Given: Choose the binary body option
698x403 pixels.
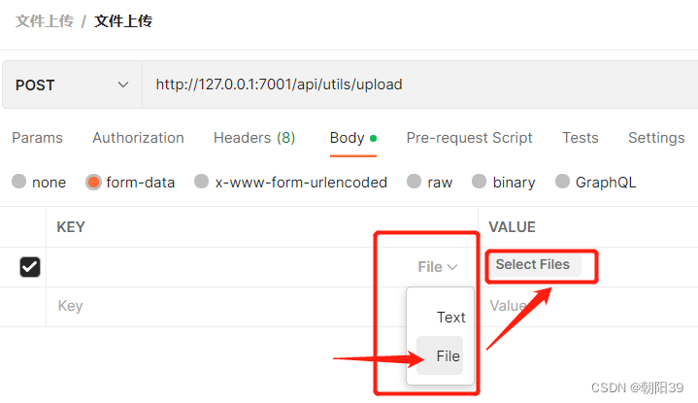Looking at the screenshot, I should click(x=479, y=182).
